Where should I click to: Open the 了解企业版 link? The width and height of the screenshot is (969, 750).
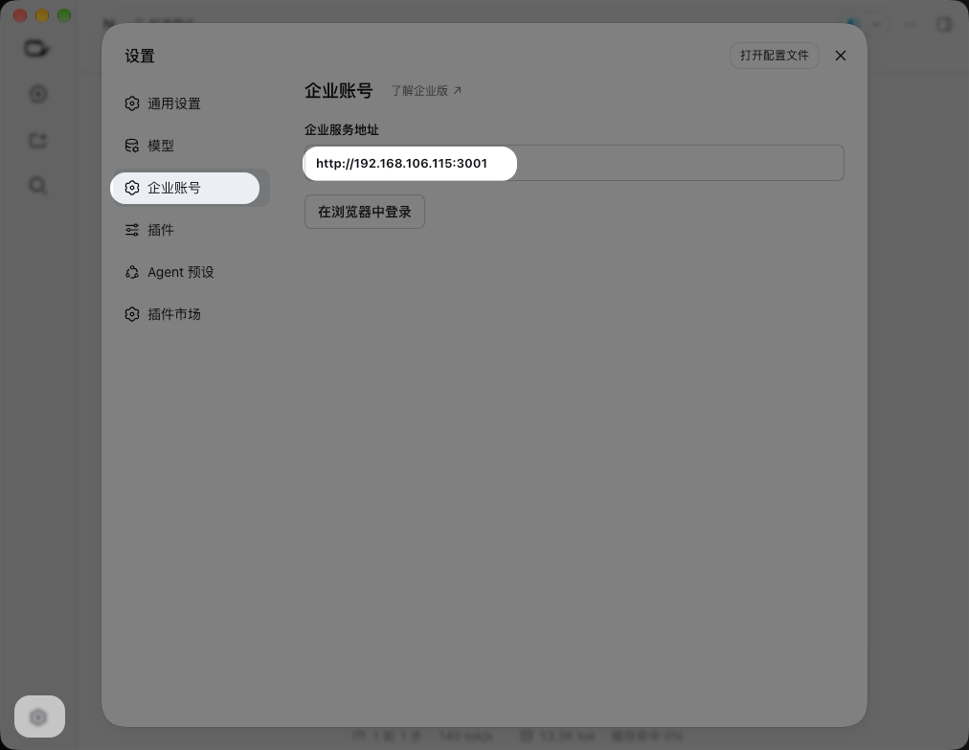click(426, 90)
